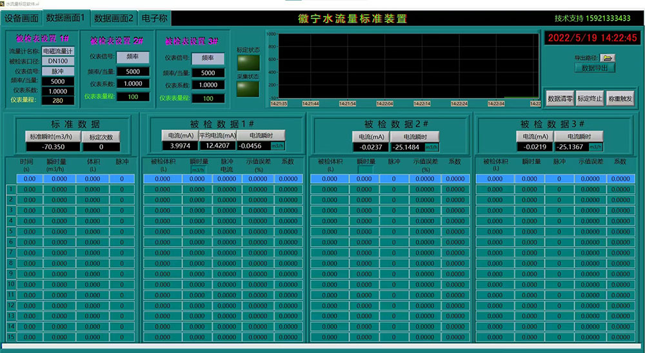Click the 仪表量程 field showing 280
Screen dimensions: 645x353
(x=58, y=100)
